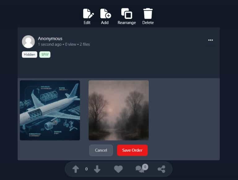
Task: Click the Edit post icon
Action: point(88,14)
